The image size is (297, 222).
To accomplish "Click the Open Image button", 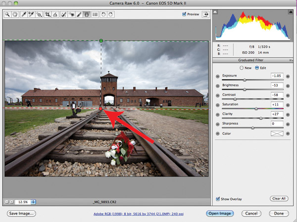I will tap(220, 214).
